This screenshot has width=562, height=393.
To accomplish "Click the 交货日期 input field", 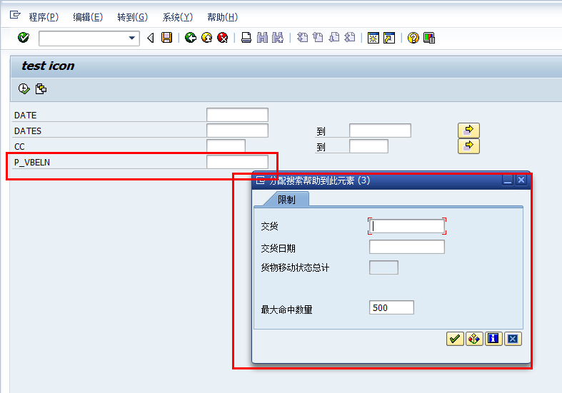I will (x=407, y=247).
